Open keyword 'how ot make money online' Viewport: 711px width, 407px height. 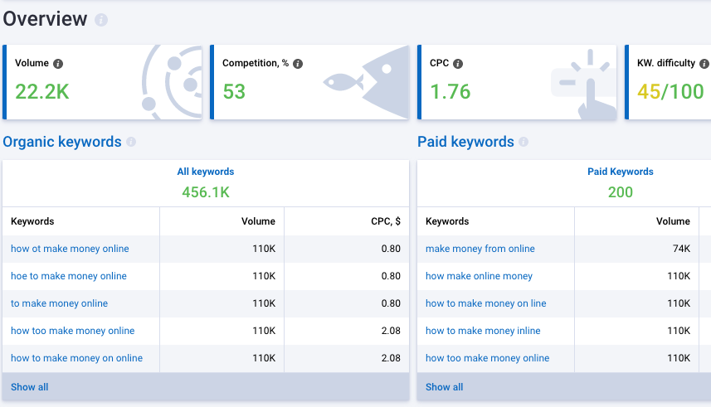(x=70, y=249)
